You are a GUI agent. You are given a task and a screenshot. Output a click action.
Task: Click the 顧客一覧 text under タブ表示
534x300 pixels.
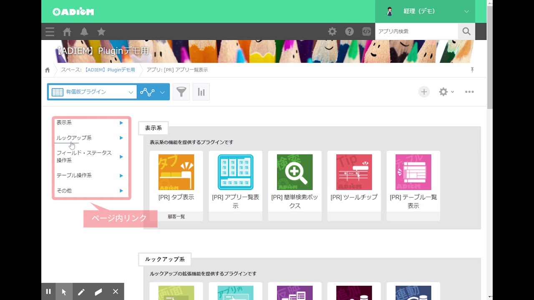click(x=176, y=217)
